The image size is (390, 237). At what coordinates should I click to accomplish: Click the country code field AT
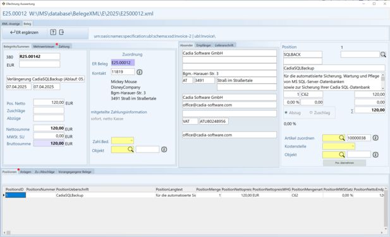[x=188, y=80]
